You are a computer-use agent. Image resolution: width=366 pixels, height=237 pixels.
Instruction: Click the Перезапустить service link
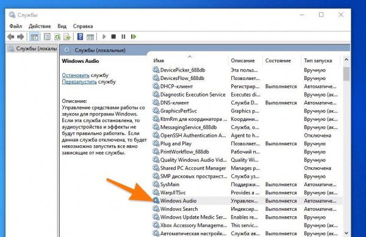coord(79,82)
